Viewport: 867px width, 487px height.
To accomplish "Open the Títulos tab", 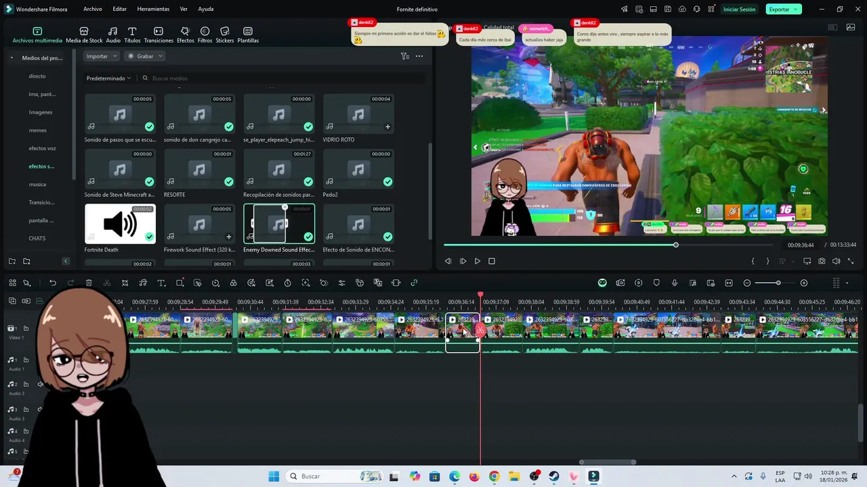I will 132,35.
